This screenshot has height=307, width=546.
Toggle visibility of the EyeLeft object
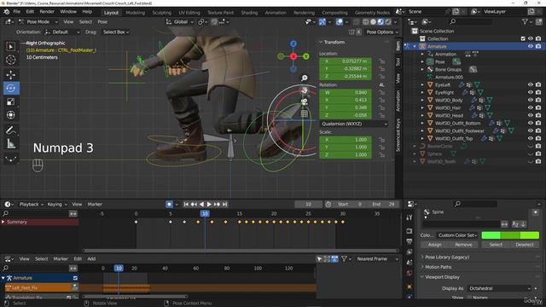[531, 84]
